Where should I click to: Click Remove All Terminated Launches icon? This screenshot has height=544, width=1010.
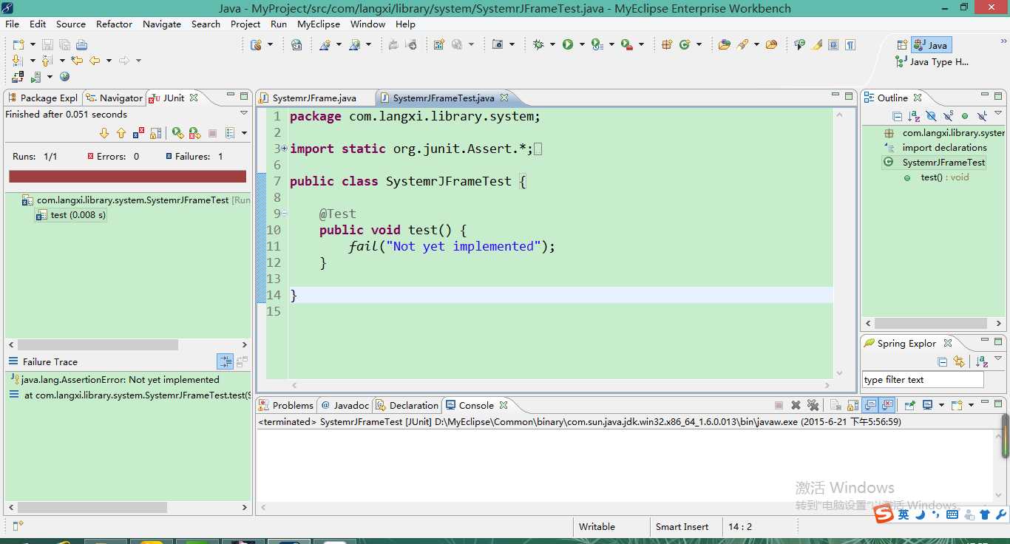(x=813, y=405)
